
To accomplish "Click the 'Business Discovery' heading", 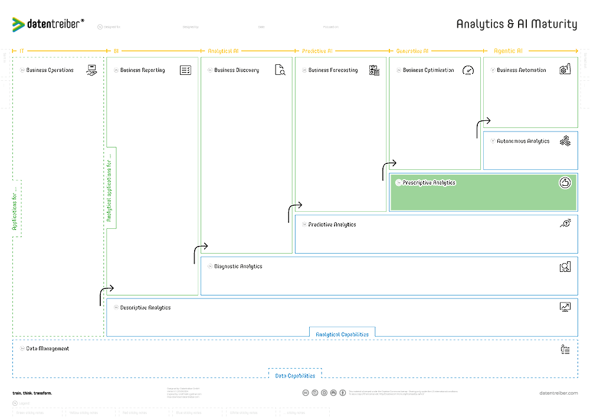I will (237, 70).
